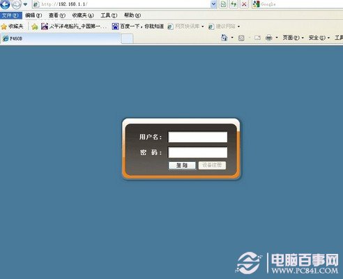Click the browser Forward arrow button
The height and width of the screenshot is (279, 343).
click(x=16, y=4)
